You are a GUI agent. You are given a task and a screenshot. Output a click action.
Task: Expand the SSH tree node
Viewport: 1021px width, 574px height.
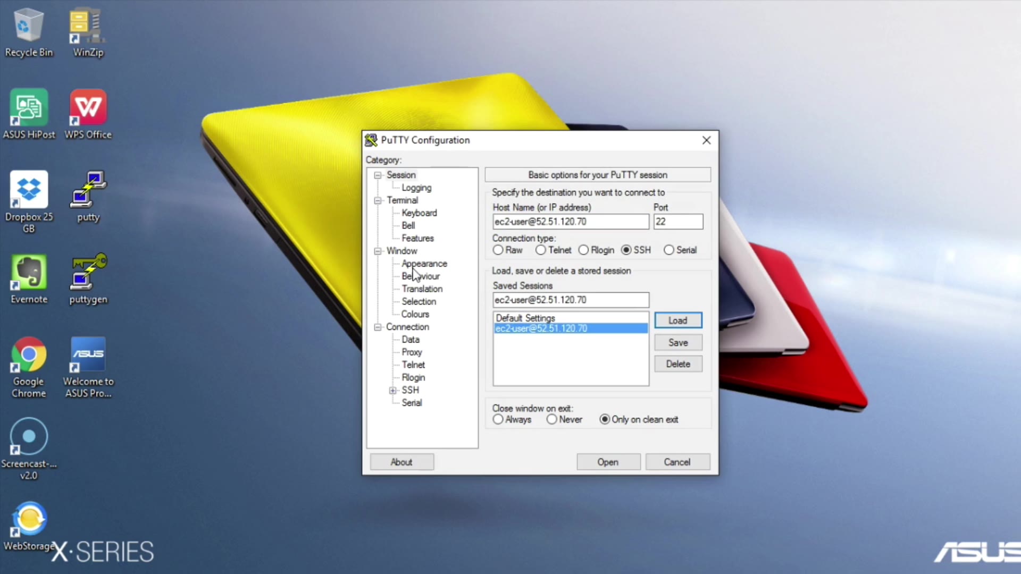pyautogui.click(x=393, y=390)
